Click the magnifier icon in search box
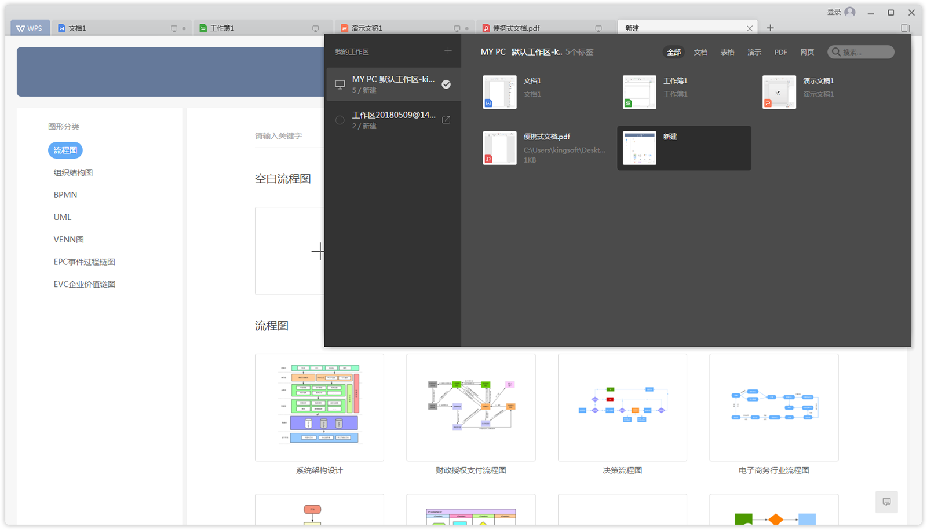The width and height of the screenshot is (927, 530). tap(836, 52)
